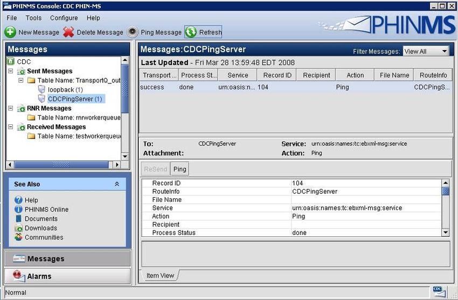Click the details list scrollbar down arrow
The width and height of the screenshot is (458, 300).
click(446, 233)
